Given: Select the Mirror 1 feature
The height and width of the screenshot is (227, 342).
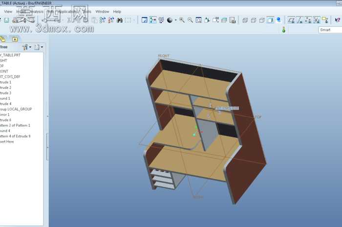Looking at the screenshot, I should point(5,115).
